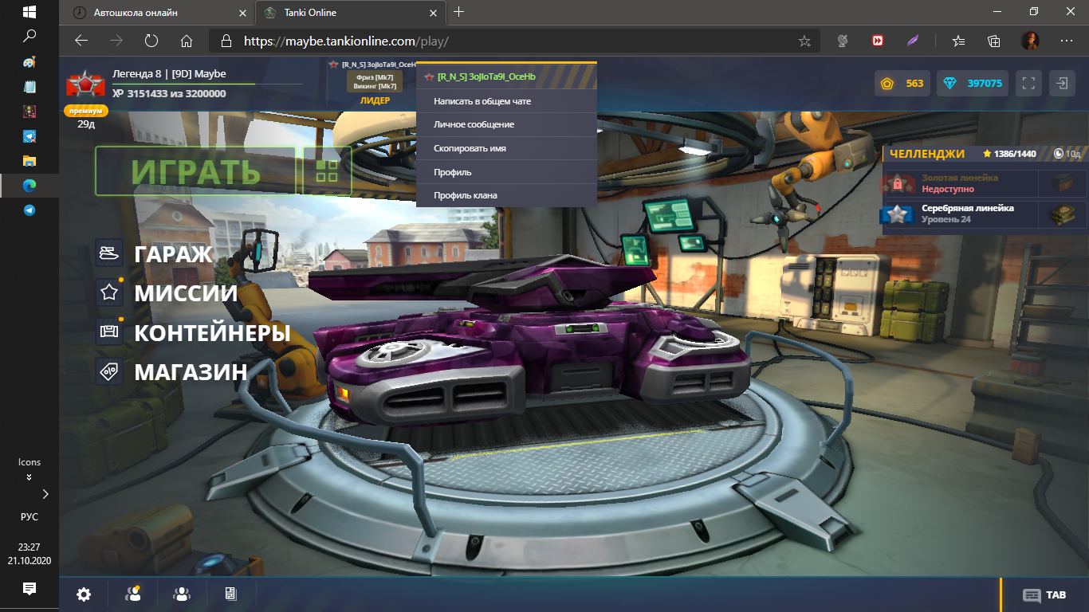Image resolution: width=1089 pixels, height=612 pixels.
Task: Open Профиль клана from the context menu
Action: (506, 195)
